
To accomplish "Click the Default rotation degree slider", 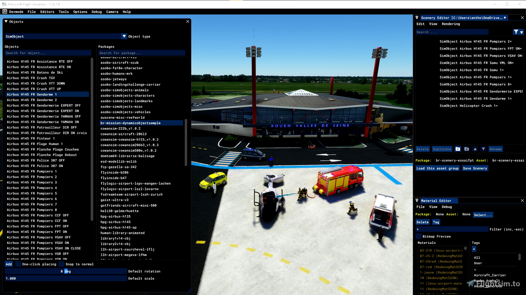I will point(66,271).
